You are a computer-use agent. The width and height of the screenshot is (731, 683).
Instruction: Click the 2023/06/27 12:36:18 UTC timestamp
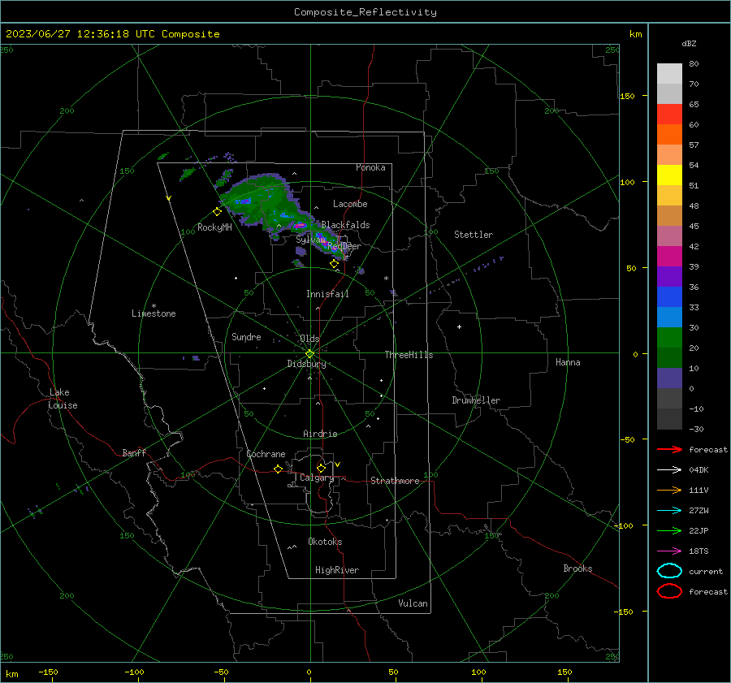tap(71, 34)
